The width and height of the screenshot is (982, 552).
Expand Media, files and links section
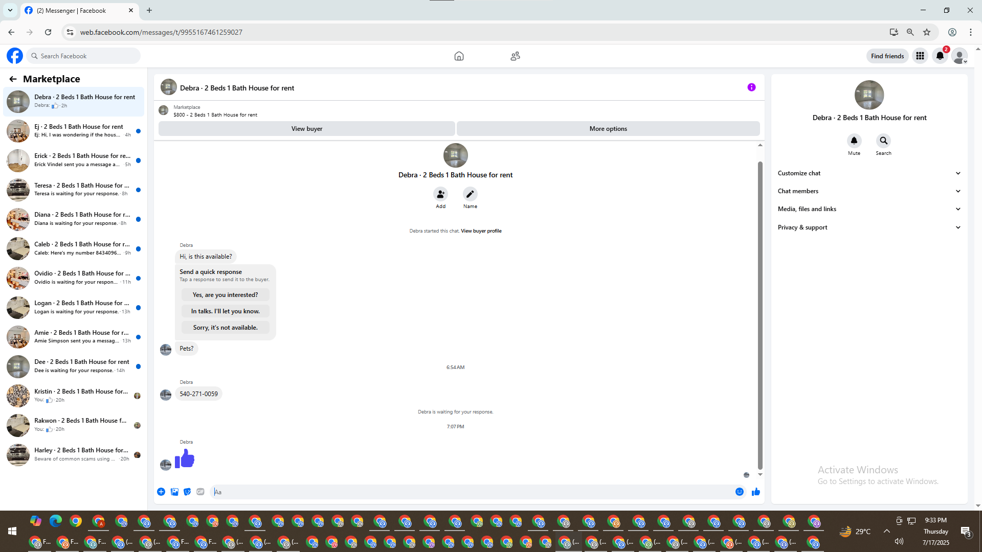[x=869, y=209]
